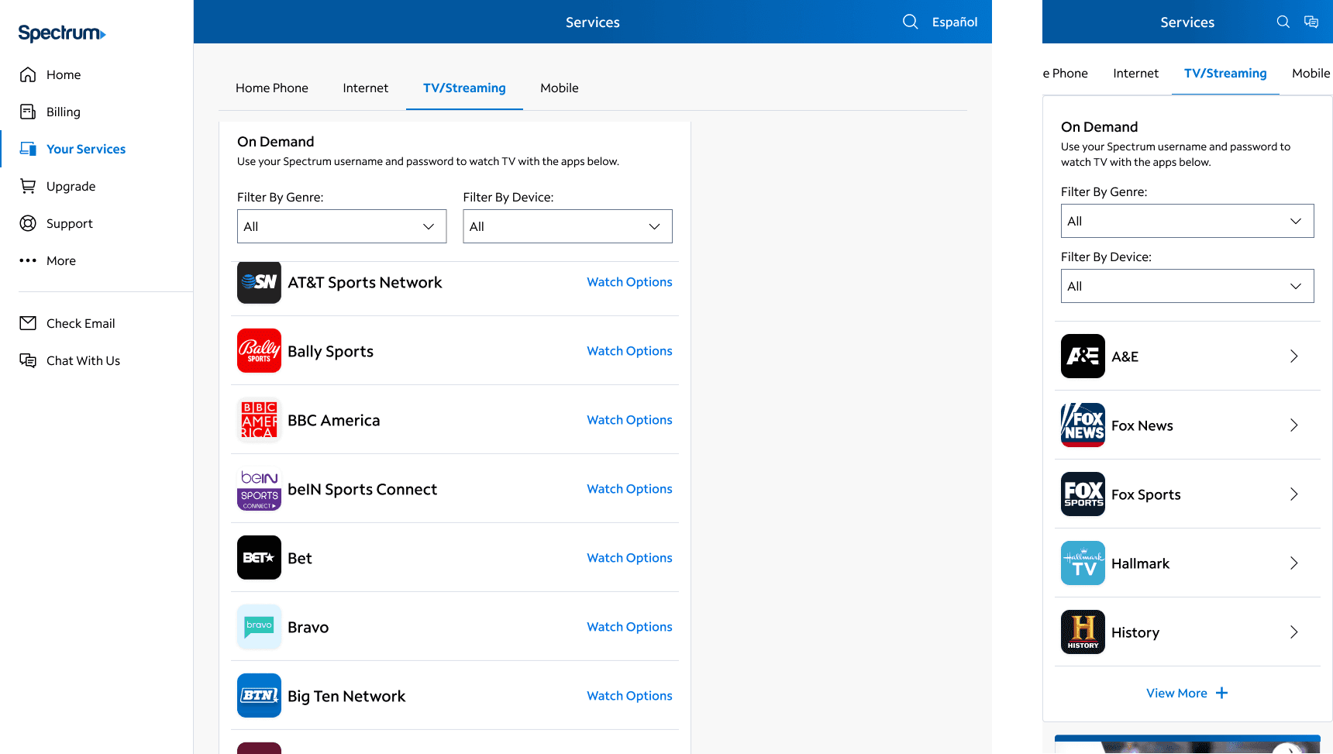Switch to Mobile tab in desktop view
This screenshot has width=1333, height=754.
click(560, 88)
